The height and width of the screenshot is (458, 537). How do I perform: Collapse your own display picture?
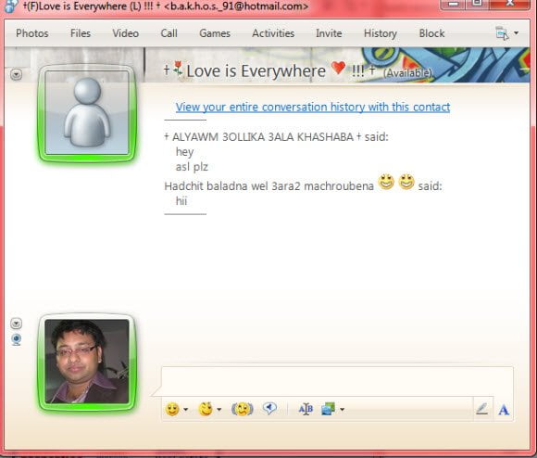click(16, 323)
